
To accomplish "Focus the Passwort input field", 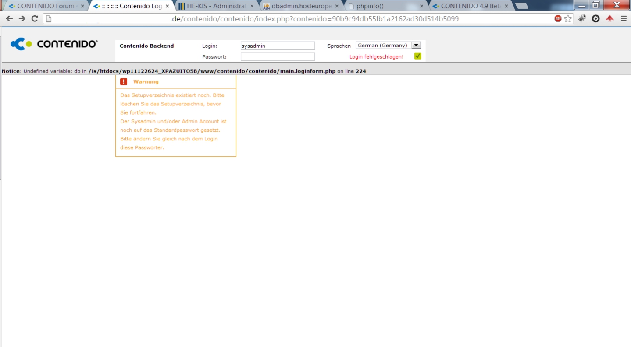I will click(278, 56).
